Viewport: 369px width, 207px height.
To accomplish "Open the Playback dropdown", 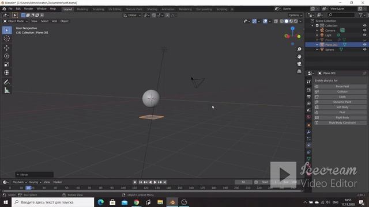I will point(19,182).
